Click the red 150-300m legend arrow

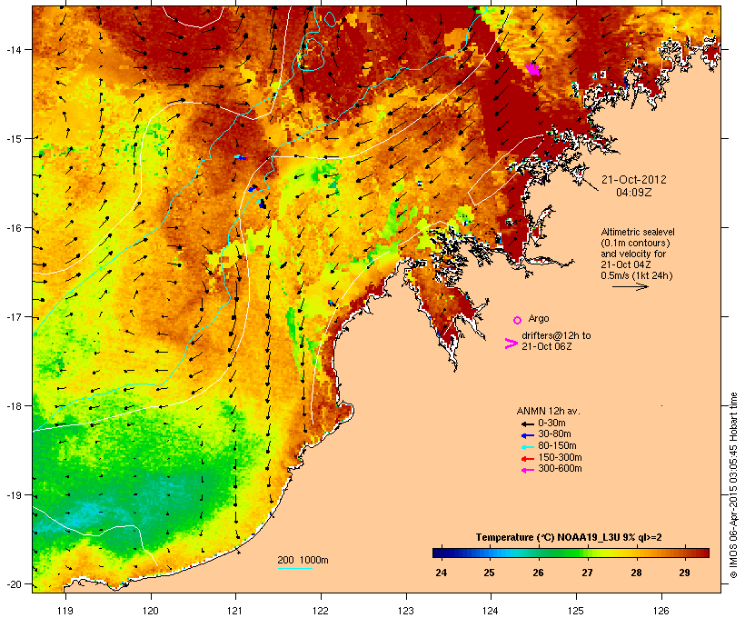click(x=527, y=459)
